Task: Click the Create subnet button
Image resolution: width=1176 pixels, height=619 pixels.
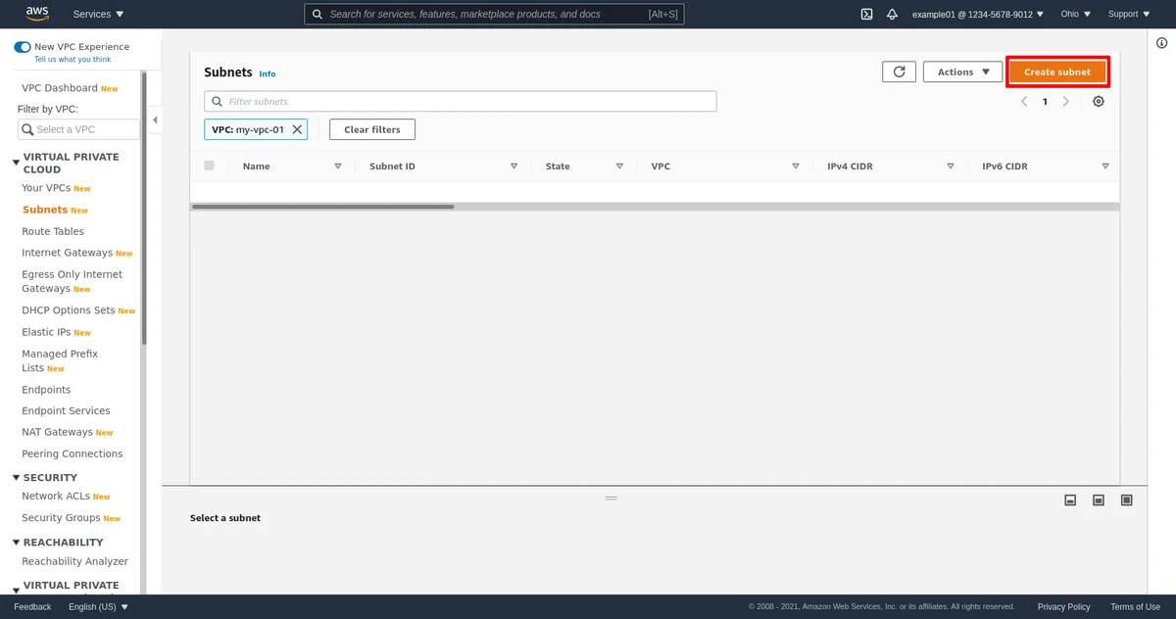Action: click(1056, 71)
